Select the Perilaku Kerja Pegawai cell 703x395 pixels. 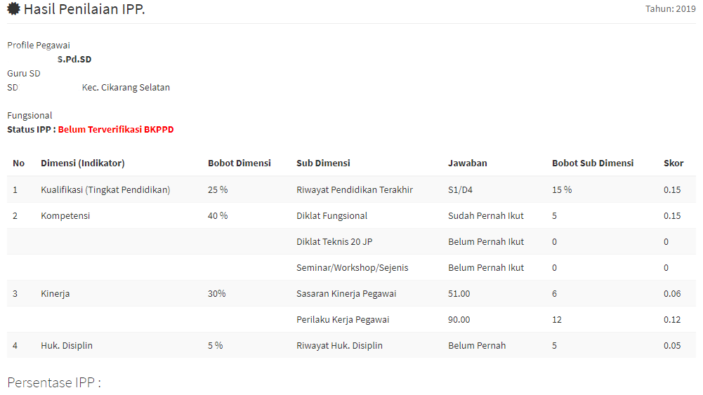pos(343,320)
